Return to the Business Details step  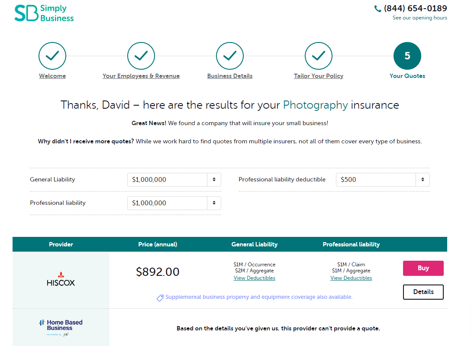tap(230, 76)
